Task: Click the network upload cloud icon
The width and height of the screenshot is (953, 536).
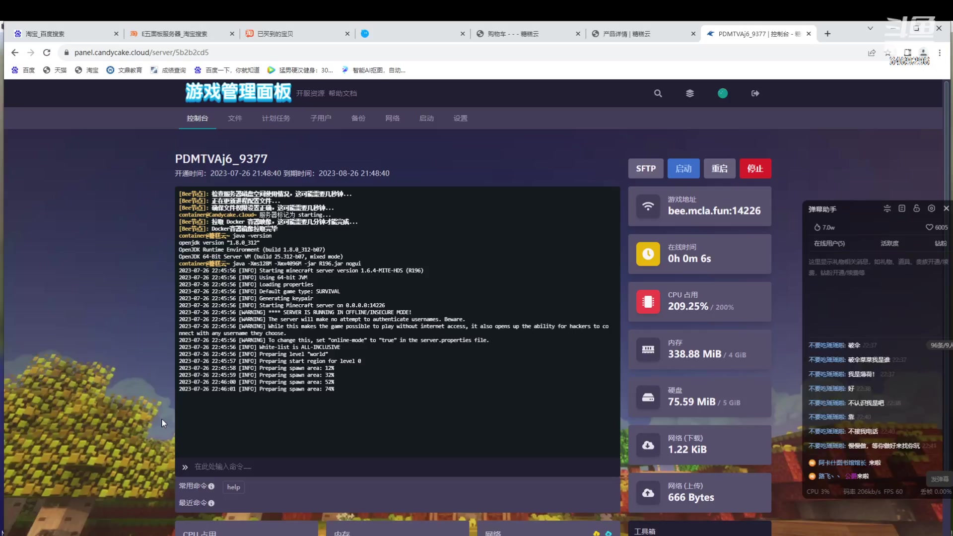Action: point(648,493)
